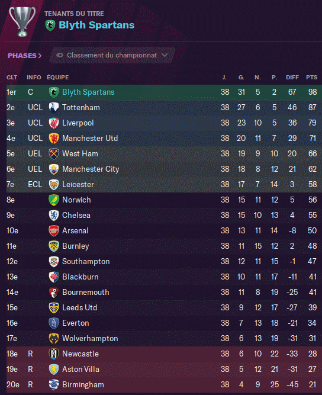322x395 pixels.
Task: Open the Manchester City team link
Action: (x=91, y=169)
